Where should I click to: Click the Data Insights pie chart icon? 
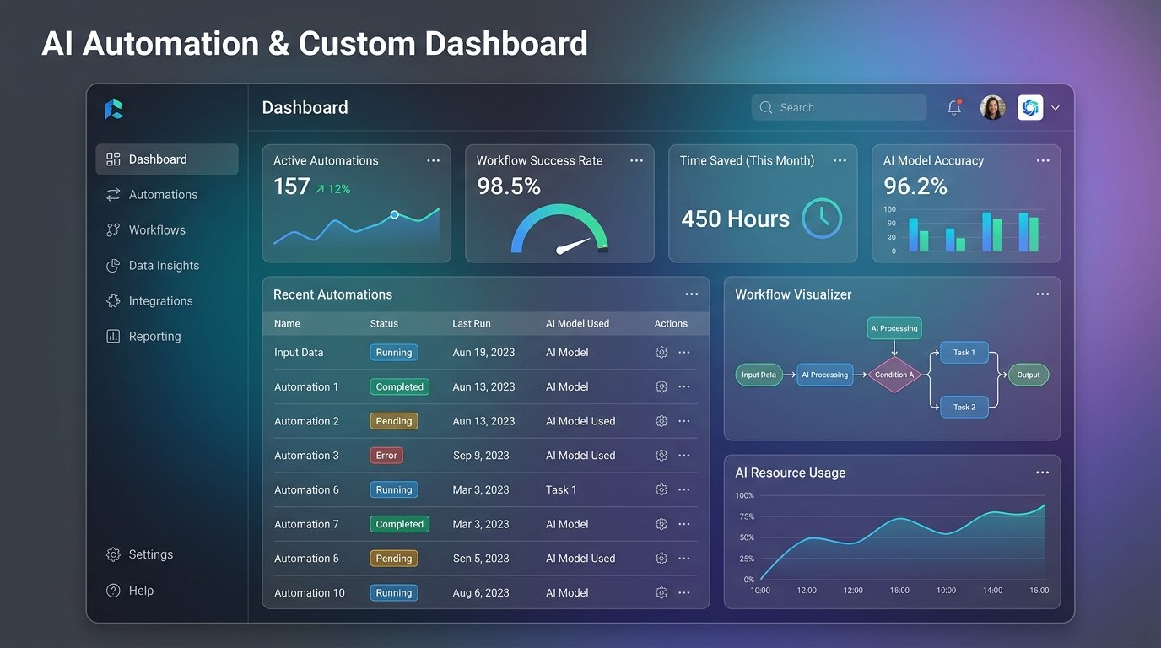[113, 266]
